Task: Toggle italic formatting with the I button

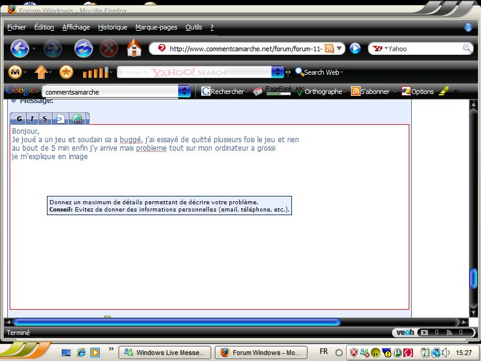Action: [x=32, y=119]
